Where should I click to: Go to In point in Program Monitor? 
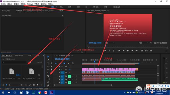[x=119, y=51]
